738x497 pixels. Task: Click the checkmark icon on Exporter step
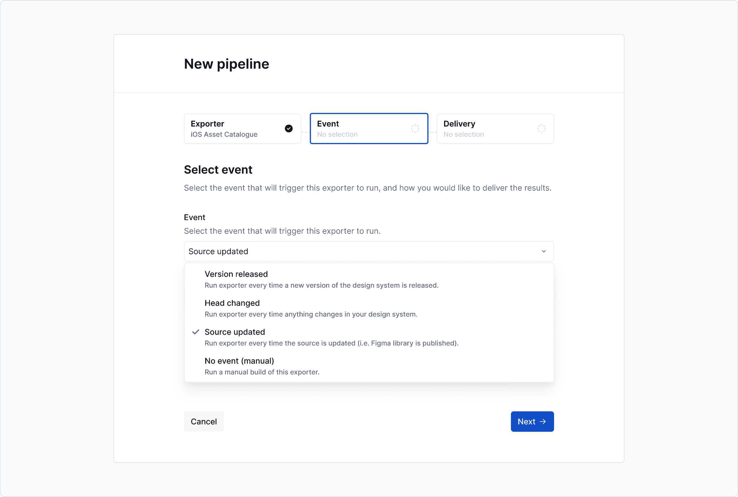tap(289, 129)
